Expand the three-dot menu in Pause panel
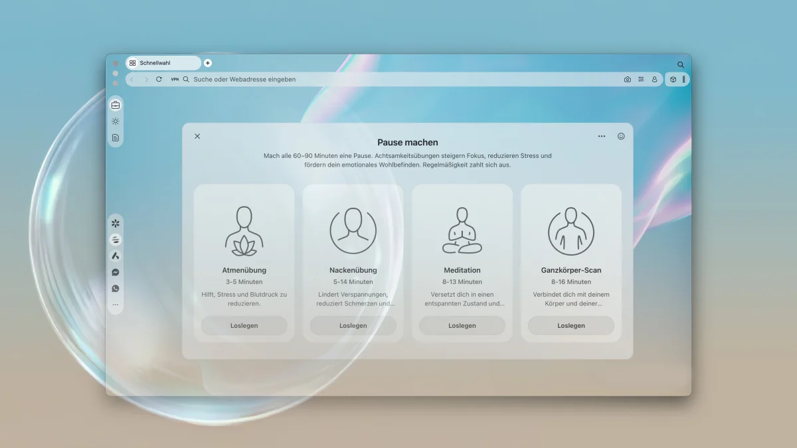797x448 pixels. (x=602, y=136)
